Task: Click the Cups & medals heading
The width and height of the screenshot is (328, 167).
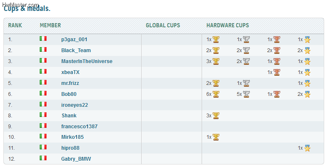Action: click(x=27, y=8)
